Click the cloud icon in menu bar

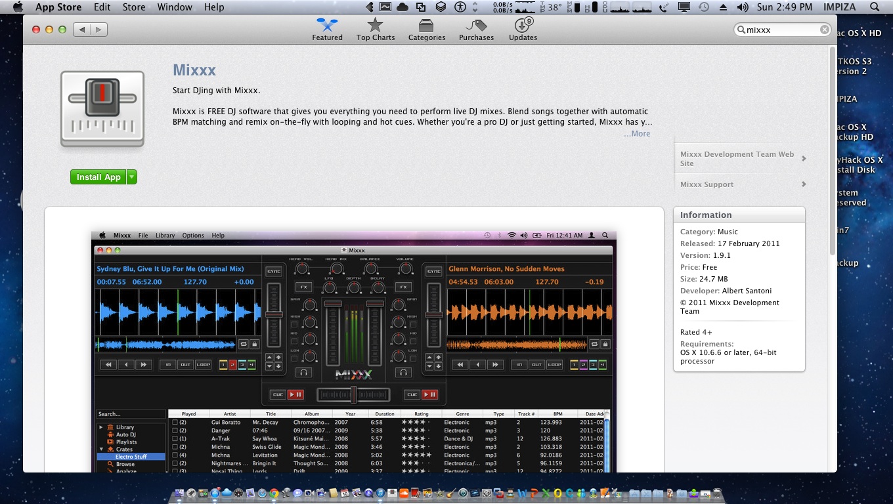(x=403, y=7)
